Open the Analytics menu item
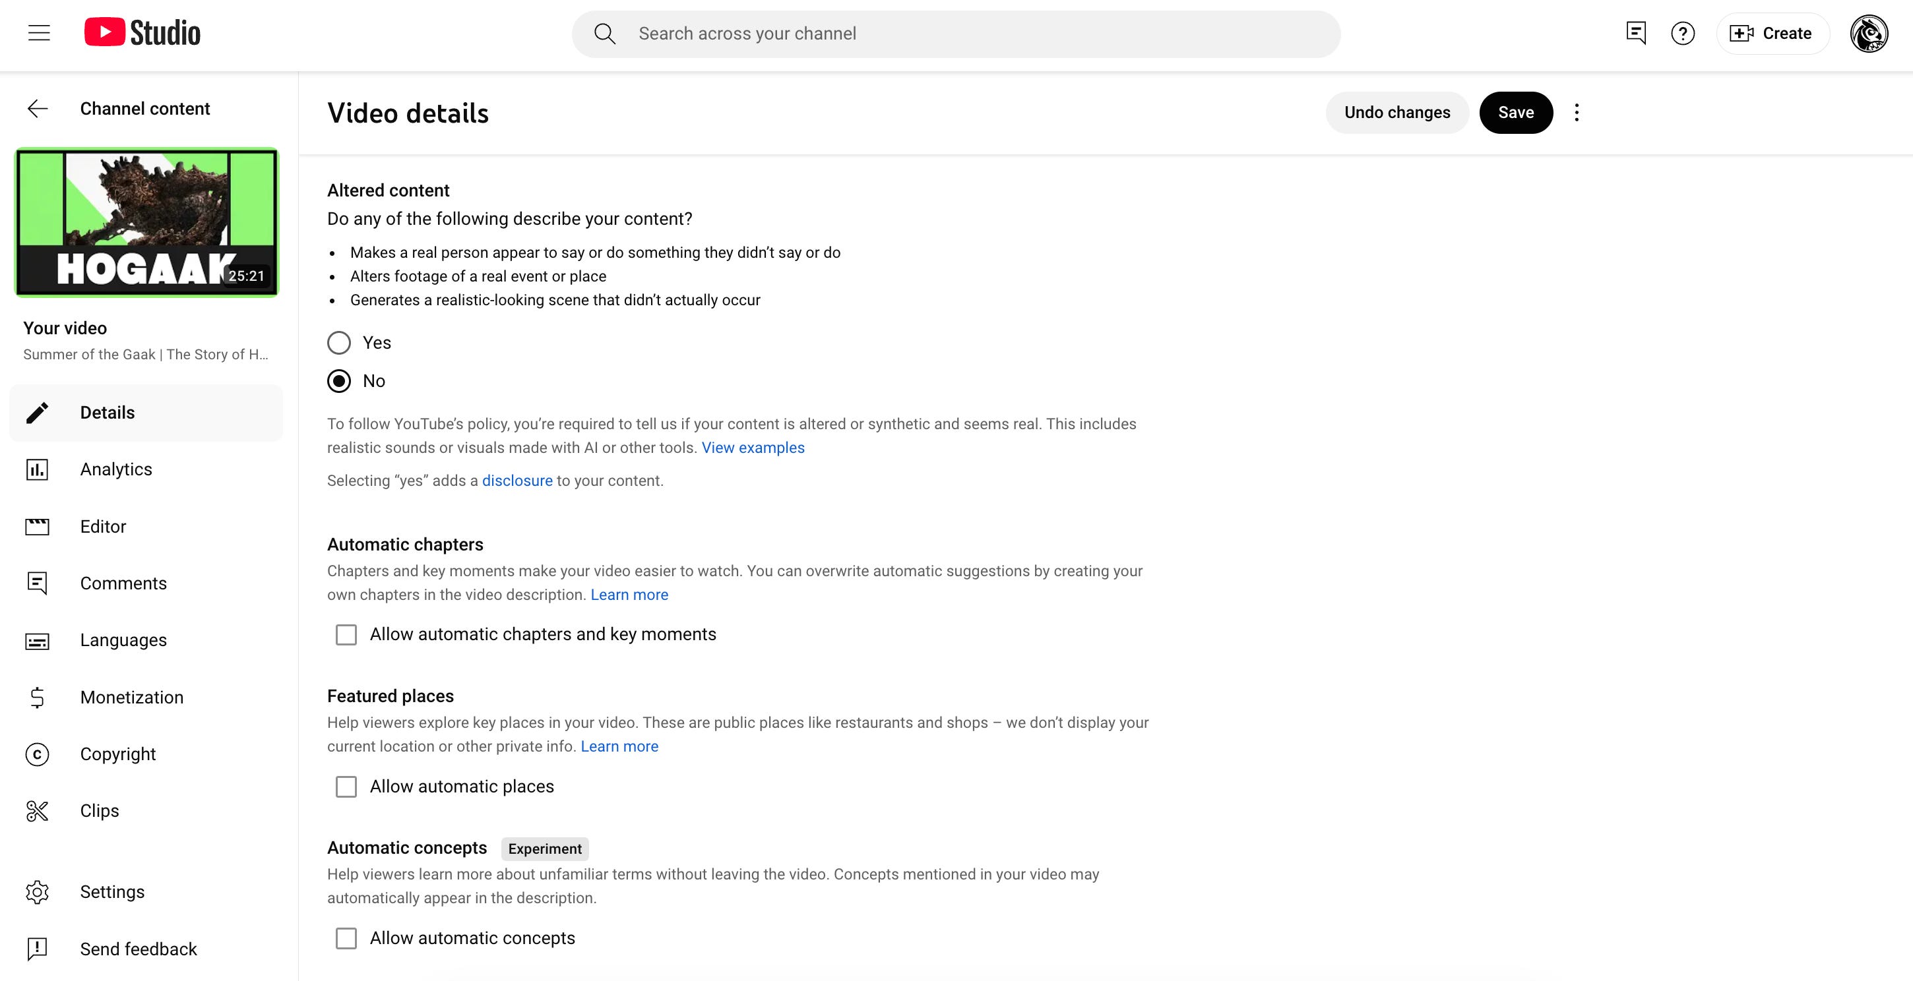Viewport: 1913px width, 981px height. 146,469
